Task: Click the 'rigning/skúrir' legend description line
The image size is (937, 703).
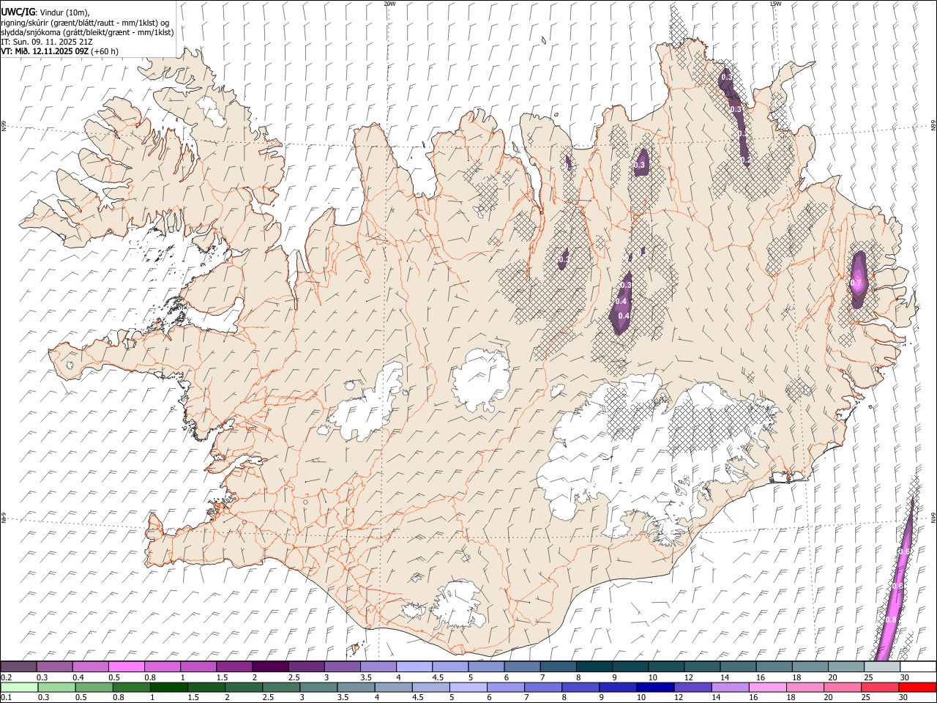Action: 85,22
